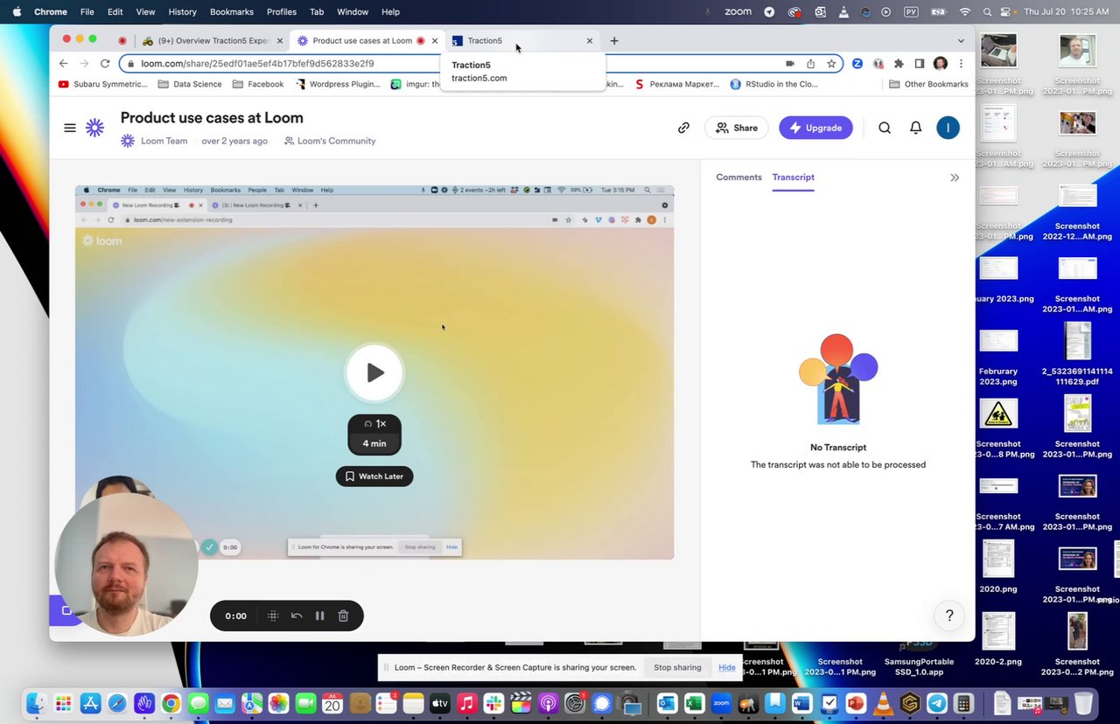Open Loom notifications bell
Image resolution: width=1120 pixels, height=724 pixels.
click(915, 128)
